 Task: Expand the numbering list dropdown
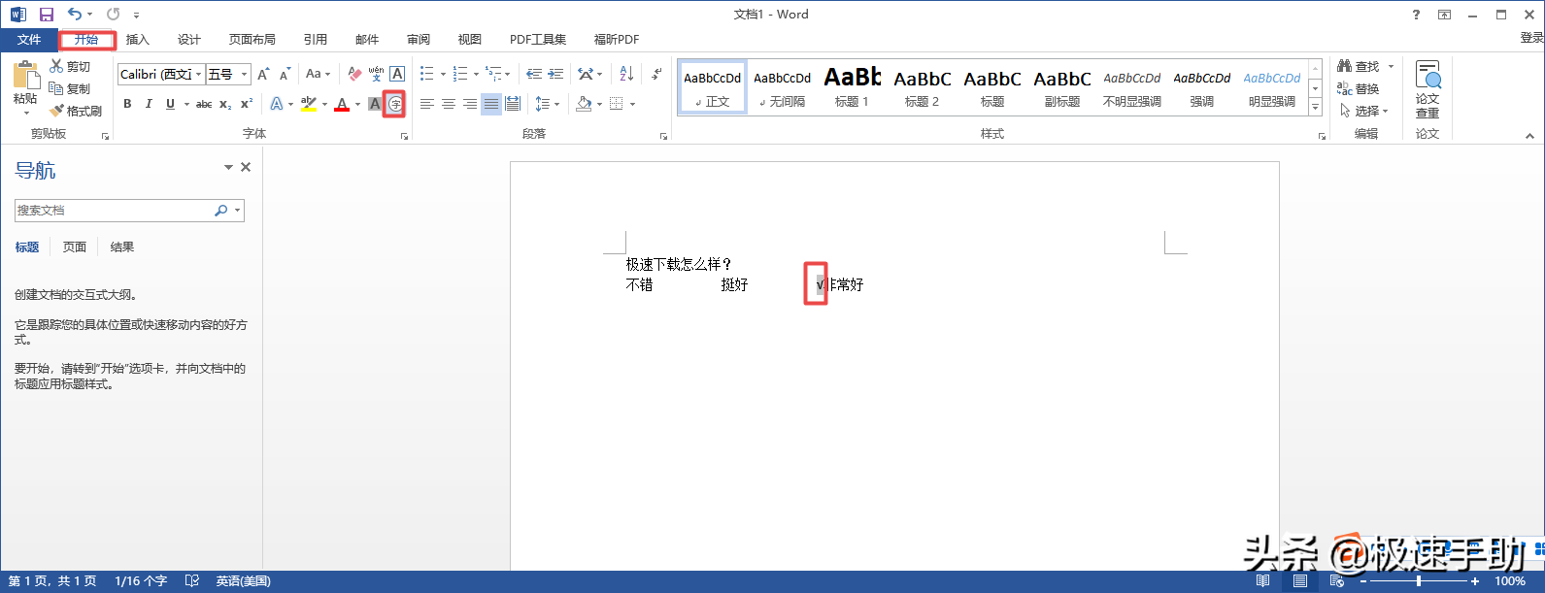(476, 74)
